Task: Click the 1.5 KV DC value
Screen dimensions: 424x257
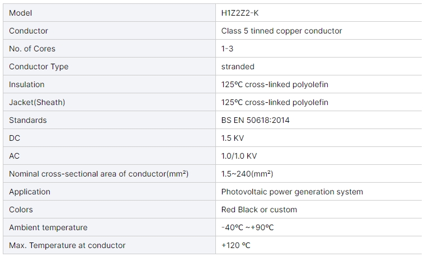Action: point(232,138)
